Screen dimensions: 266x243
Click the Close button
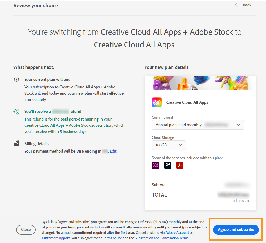pyautogui.click(x=26, y=230)
